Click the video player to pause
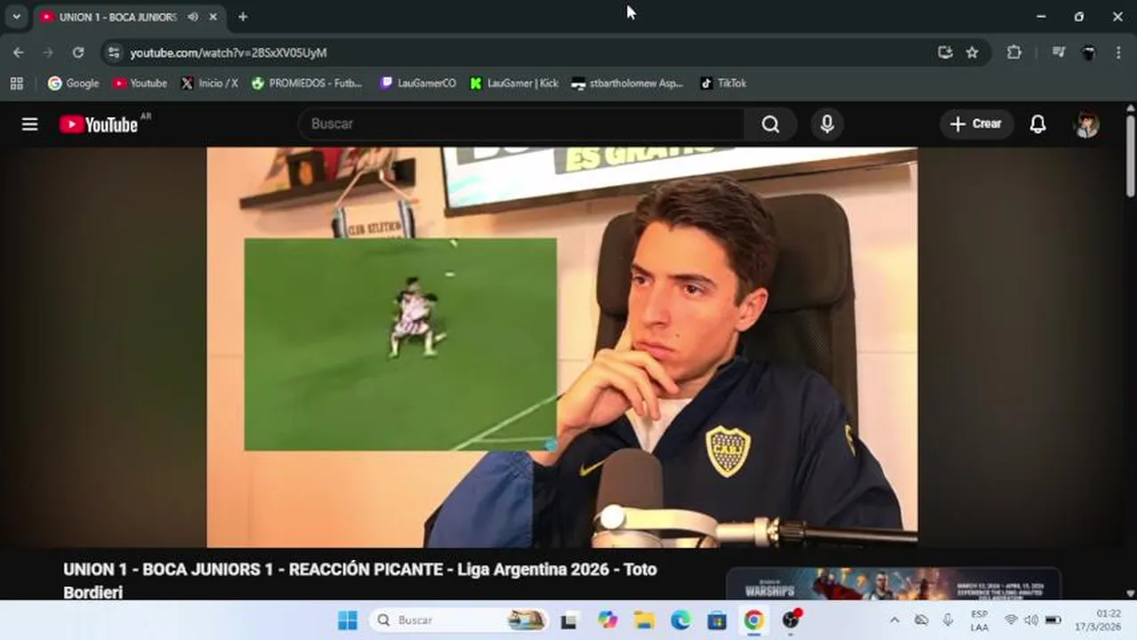Viewport: 1137px width, 640px height. pos(561,347)
